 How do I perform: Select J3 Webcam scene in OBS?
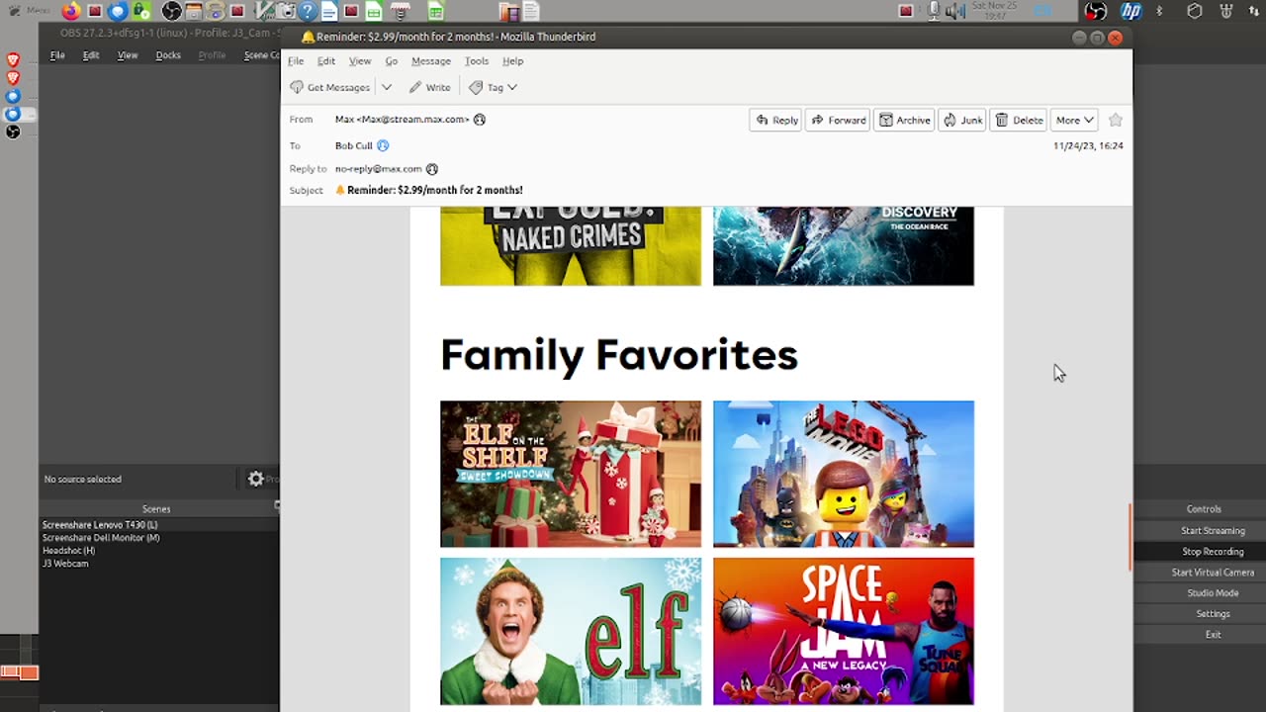158,564
